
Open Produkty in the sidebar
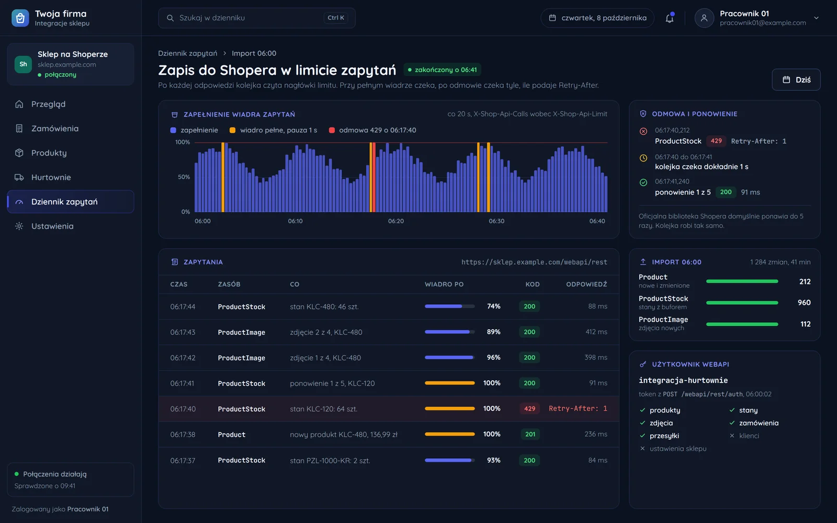(71, 153)
